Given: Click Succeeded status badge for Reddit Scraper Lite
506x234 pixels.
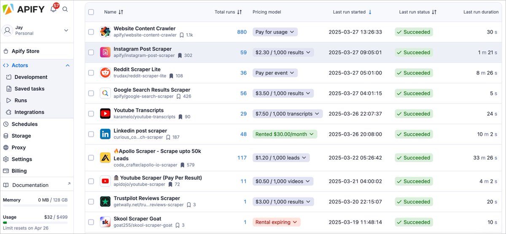Looking at the screenshot, I should pos(414,73).
